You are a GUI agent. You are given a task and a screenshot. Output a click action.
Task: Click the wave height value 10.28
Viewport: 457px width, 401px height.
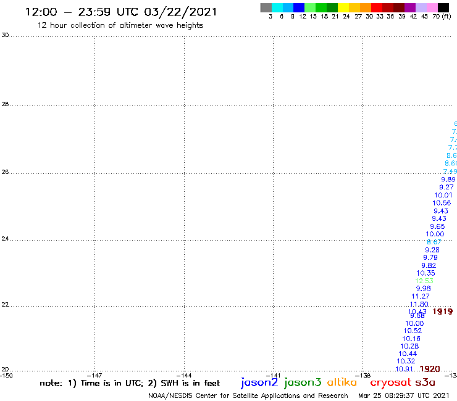(409, 346)
